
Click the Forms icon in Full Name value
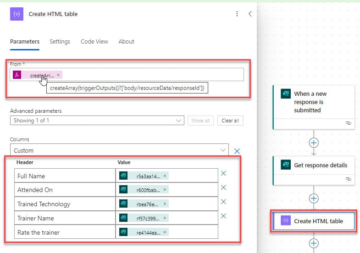click(x=123, y=176)
